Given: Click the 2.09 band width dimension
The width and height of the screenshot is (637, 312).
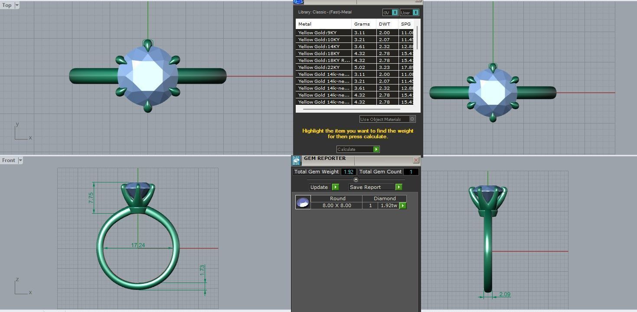Looking at the screenshot, I should pos(505,294).
